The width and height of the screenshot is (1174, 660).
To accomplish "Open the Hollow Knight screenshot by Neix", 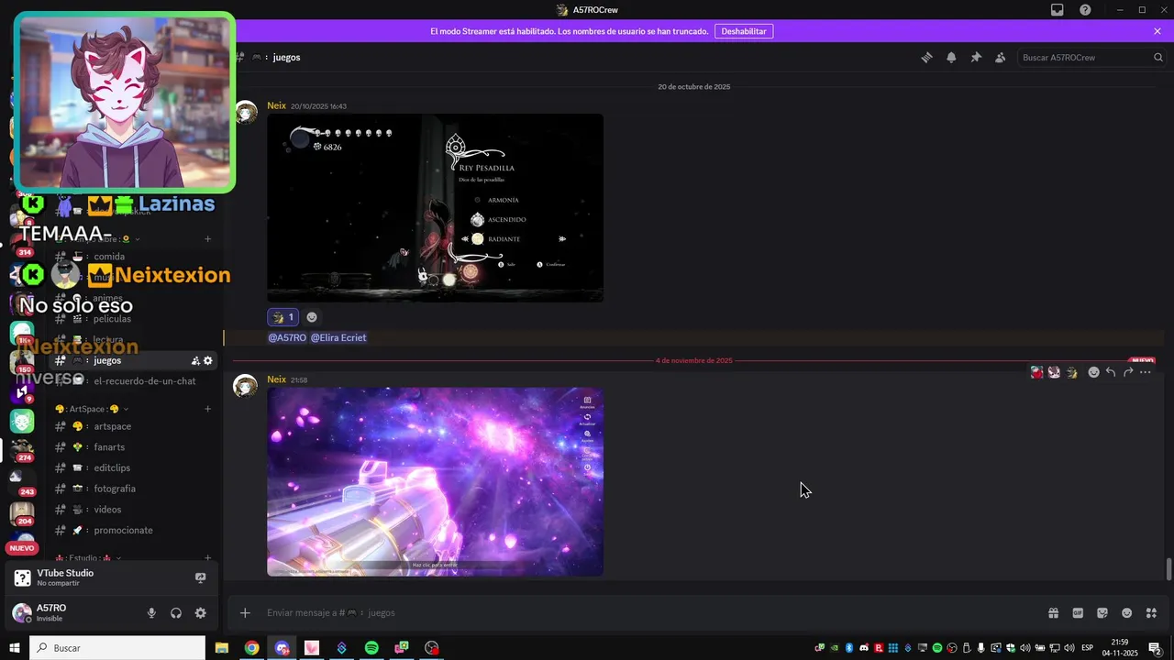I will coord(435,208).
